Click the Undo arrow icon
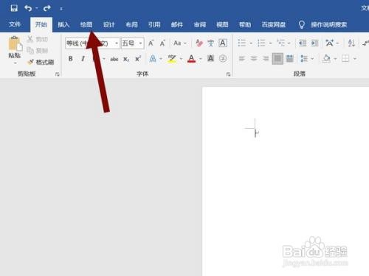 point(28,8)
